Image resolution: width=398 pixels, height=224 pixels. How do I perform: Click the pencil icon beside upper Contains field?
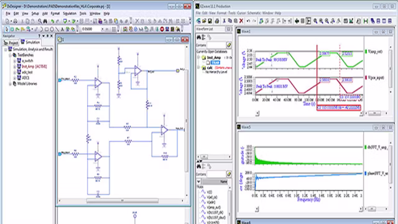pos(229,45)
